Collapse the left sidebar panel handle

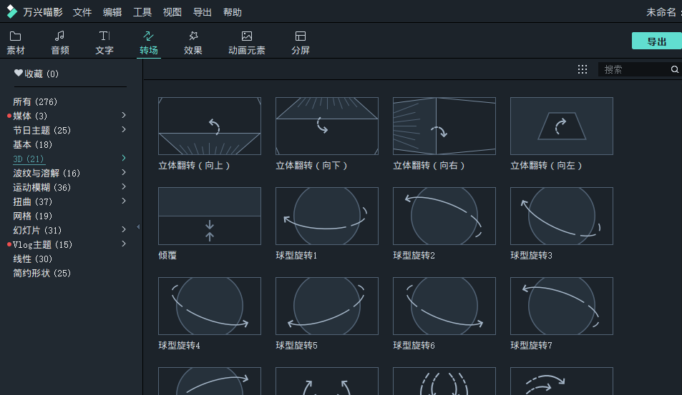[138, 227]
